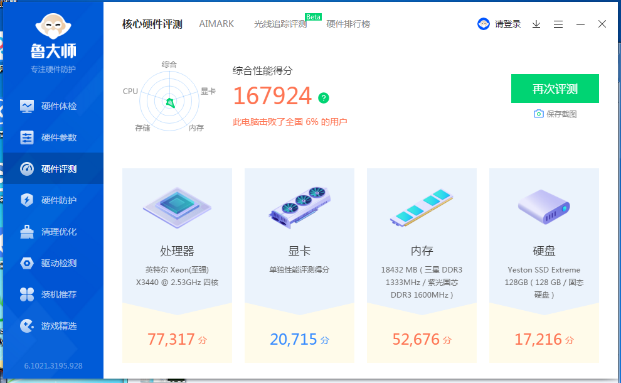621x383 pixels.
Task: Click the Beta badge on 光线追踪评测
Action: [x=313, y=17]
